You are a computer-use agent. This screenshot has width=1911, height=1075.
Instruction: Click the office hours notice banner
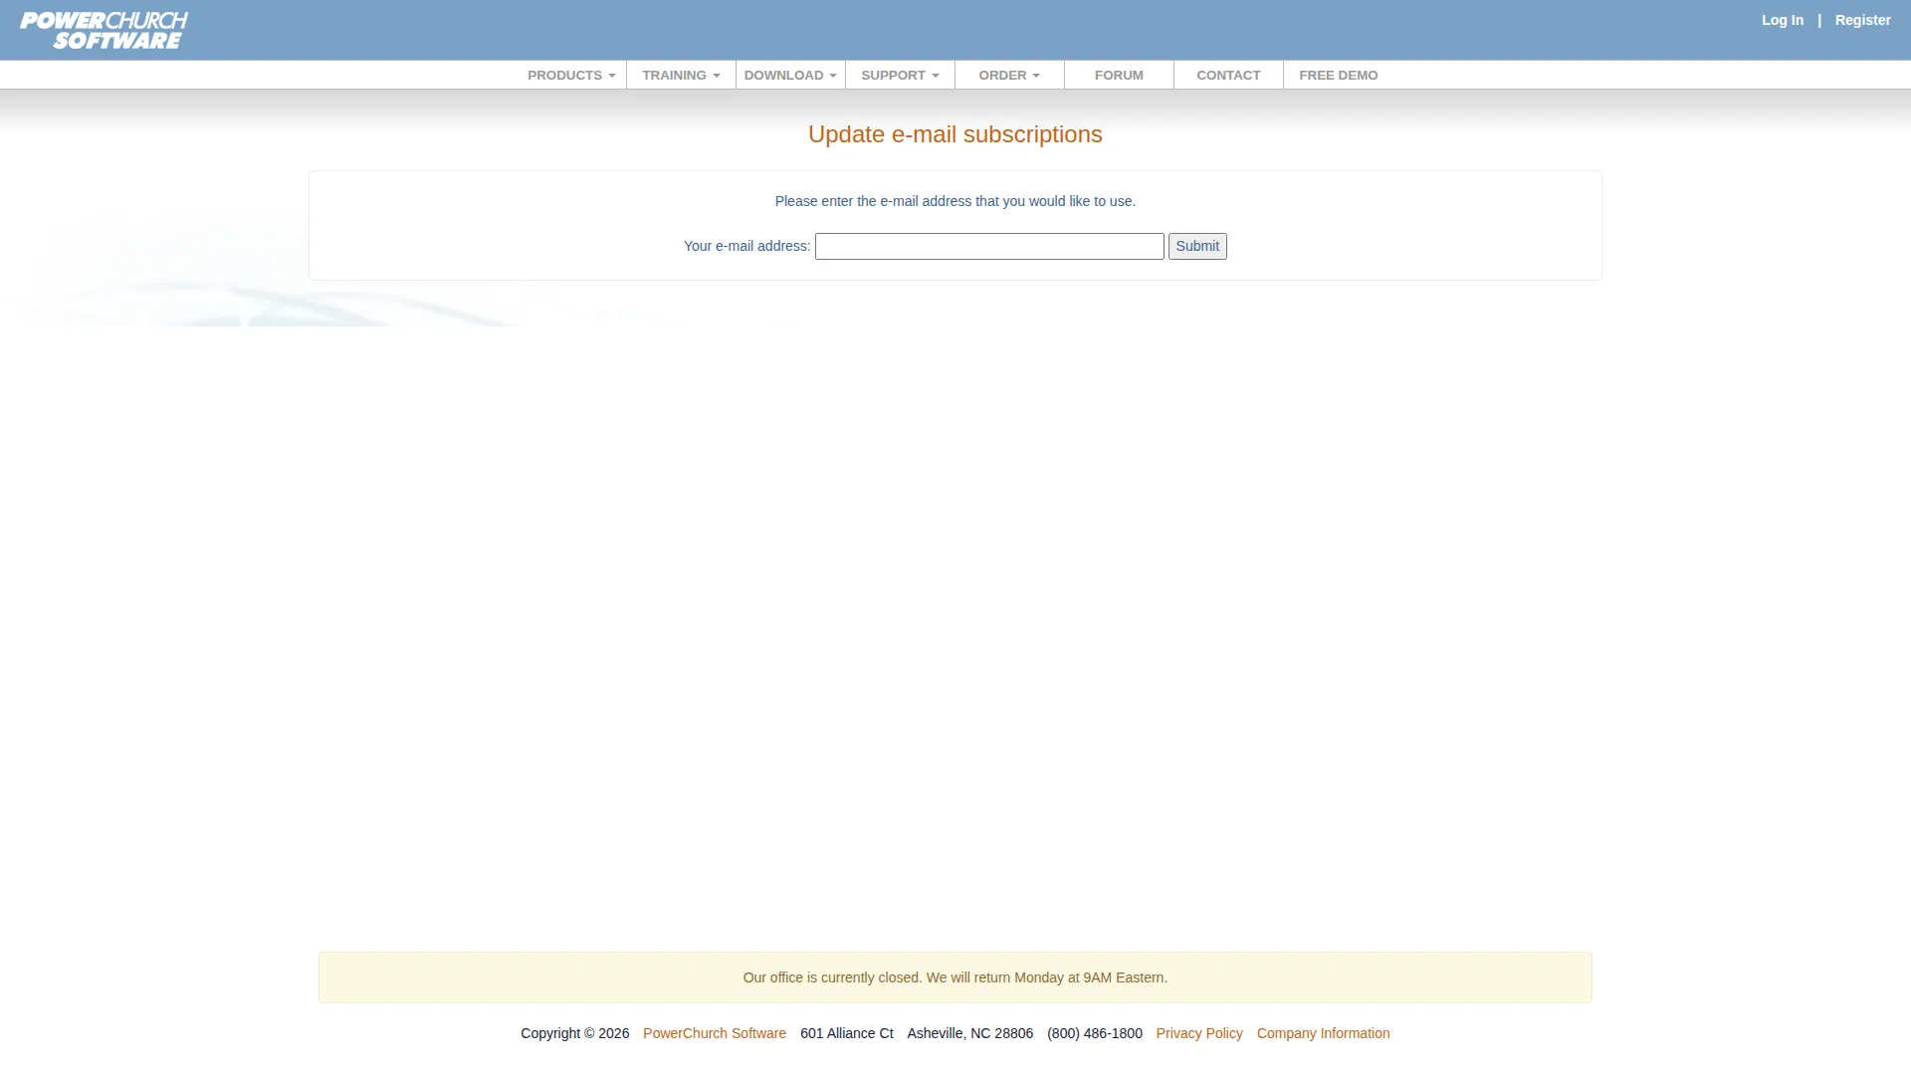[955, 977]
